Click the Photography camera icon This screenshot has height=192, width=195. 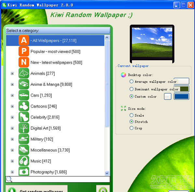pos(24,171)
